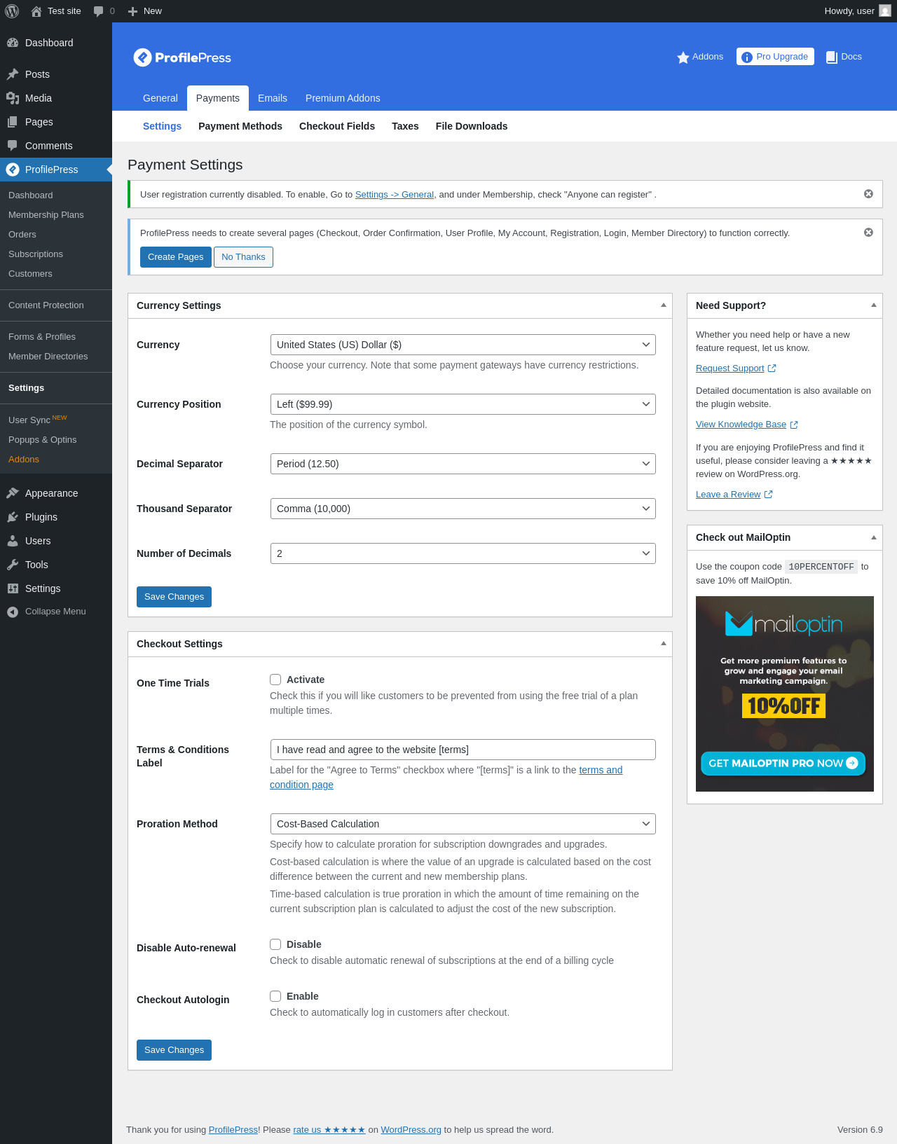Open the Docs book icon
Viewport: 897px width, 1144px height.
click(x=832, y=57)
